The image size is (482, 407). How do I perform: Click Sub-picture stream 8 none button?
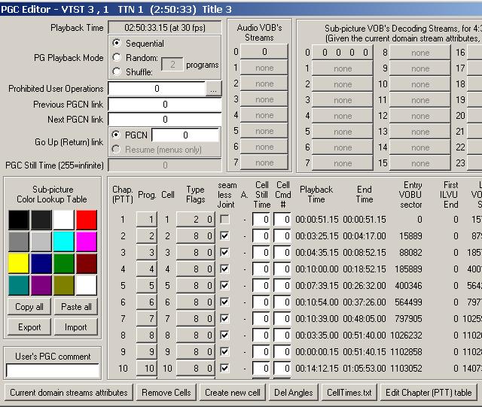420,53
